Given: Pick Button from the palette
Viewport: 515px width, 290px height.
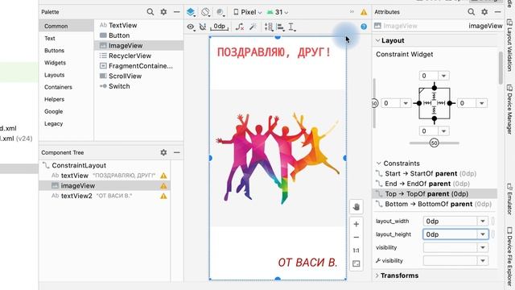Looking at the screenshot, I should (138, 35).
